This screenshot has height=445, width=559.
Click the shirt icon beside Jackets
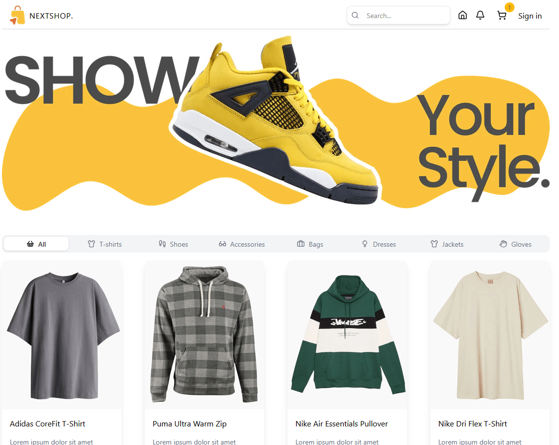434,244
